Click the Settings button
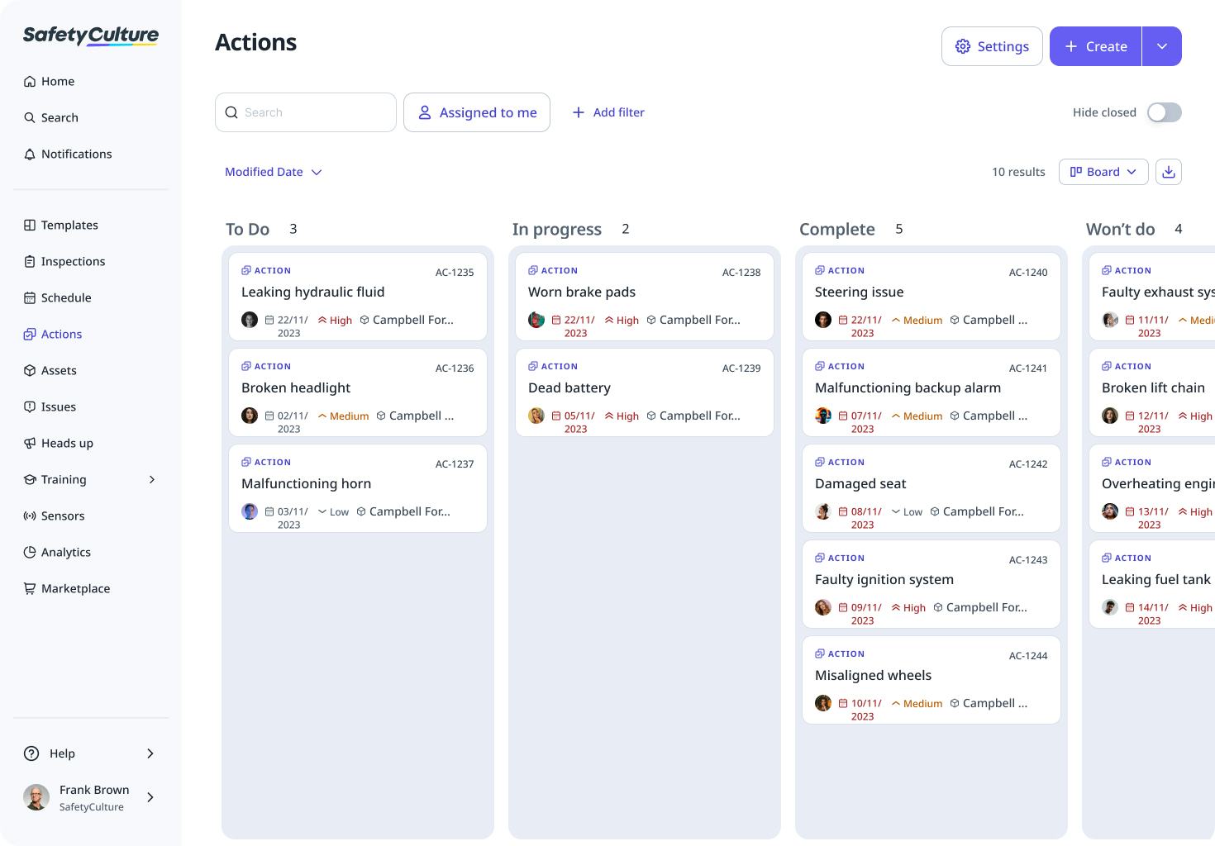Viewport: 1215px width, 846px height. tap(991, 46)
